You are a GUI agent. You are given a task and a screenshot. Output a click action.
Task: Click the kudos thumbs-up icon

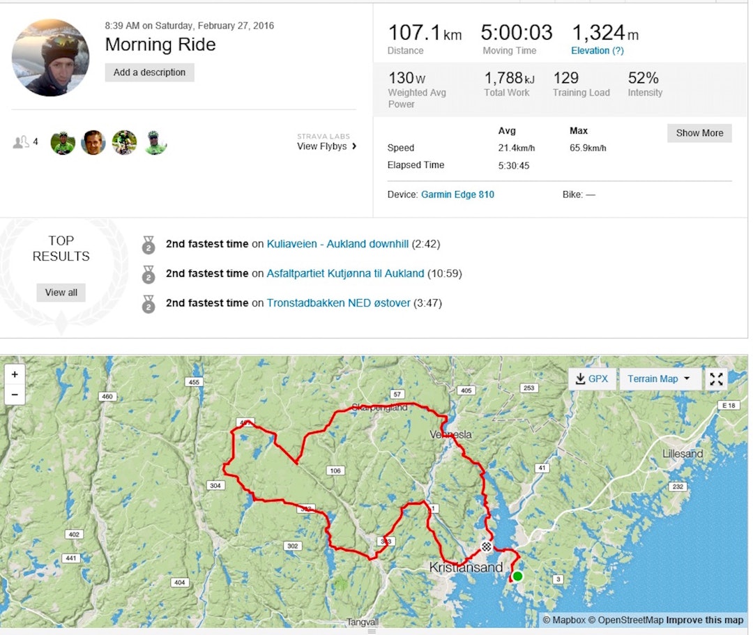pyautogui.click(x=21, y=142)
